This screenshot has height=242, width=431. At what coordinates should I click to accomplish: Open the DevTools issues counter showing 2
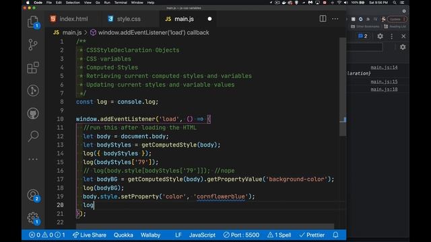pyautogui.click(x=362, y=36)
